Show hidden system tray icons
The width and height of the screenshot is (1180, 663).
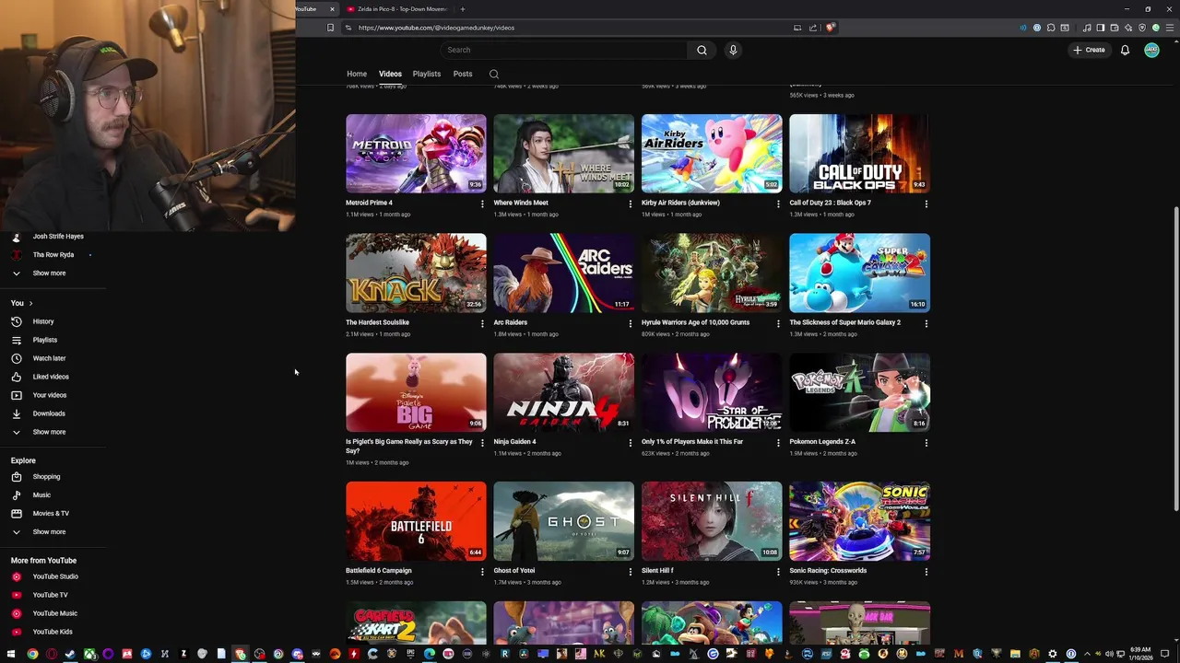[x=1087, y=654]
